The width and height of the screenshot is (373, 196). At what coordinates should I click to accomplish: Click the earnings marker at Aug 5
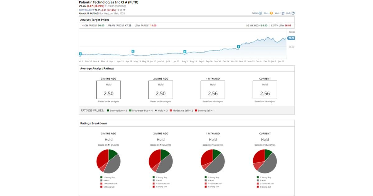(x=185, y=52)
